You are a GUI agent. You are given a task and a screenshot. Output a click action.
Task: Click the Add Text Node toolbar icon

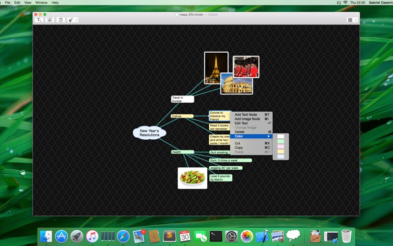click(x=39, y=20)
